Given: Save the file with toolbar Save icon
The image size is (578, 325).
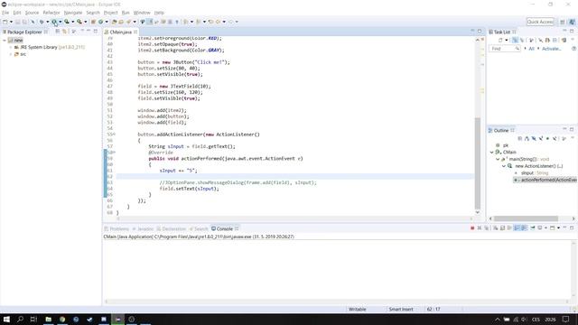Looking at the screenshot, I should click(x=17, y=22).
